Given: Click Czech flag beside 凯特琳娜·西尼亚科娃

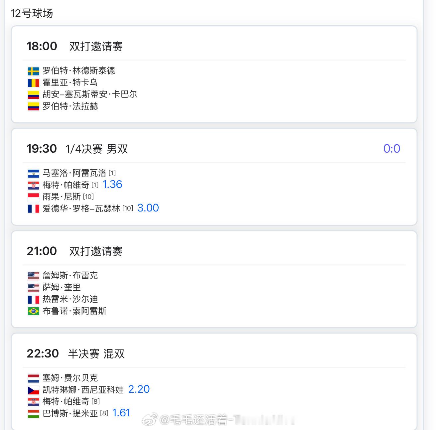Looking at the screenshot, I should (x=33, y=390).
